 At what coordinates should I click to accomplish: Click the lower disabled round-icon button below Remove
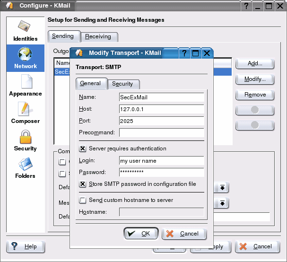[255, 125]
